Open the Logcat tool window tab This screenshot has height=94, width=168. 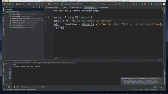25,87
